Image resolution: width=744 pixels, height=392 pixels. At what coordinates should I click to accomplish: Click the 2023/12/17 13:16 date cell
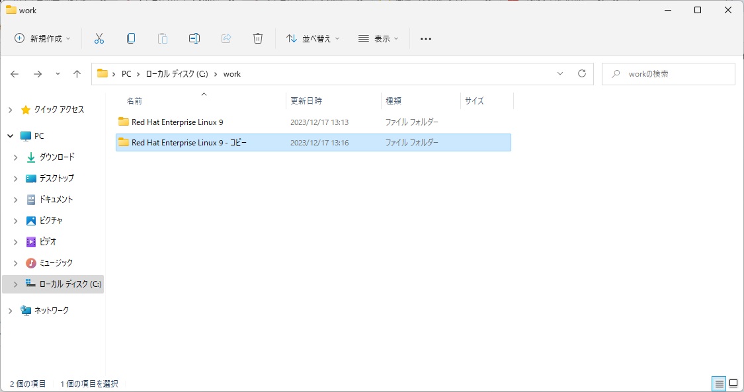click(319, 143)
